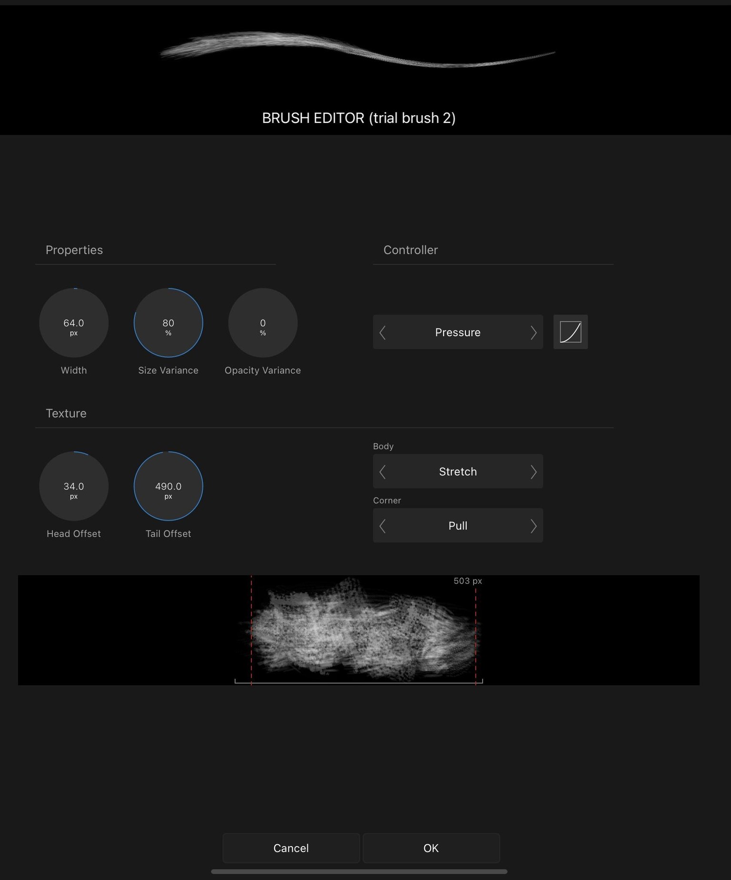
Task: Click the Tail Offset label
Action: coord(168,534)
